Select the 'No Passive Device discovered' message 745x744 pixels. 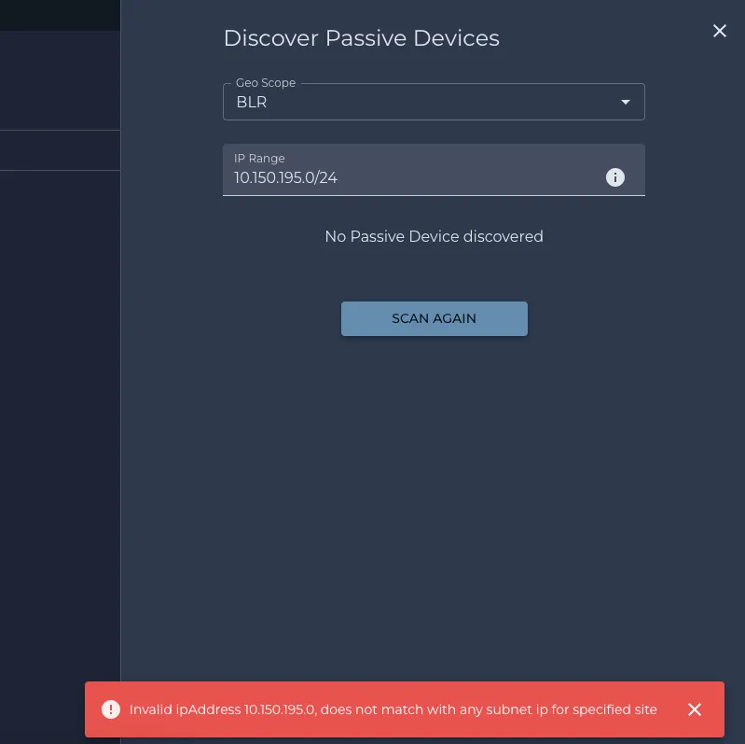coord(434,236)
